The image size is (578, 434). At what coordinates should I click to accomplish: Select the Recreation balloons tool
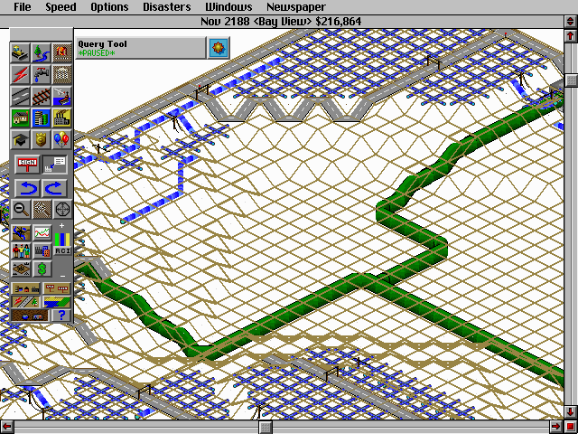pos(62,139)
